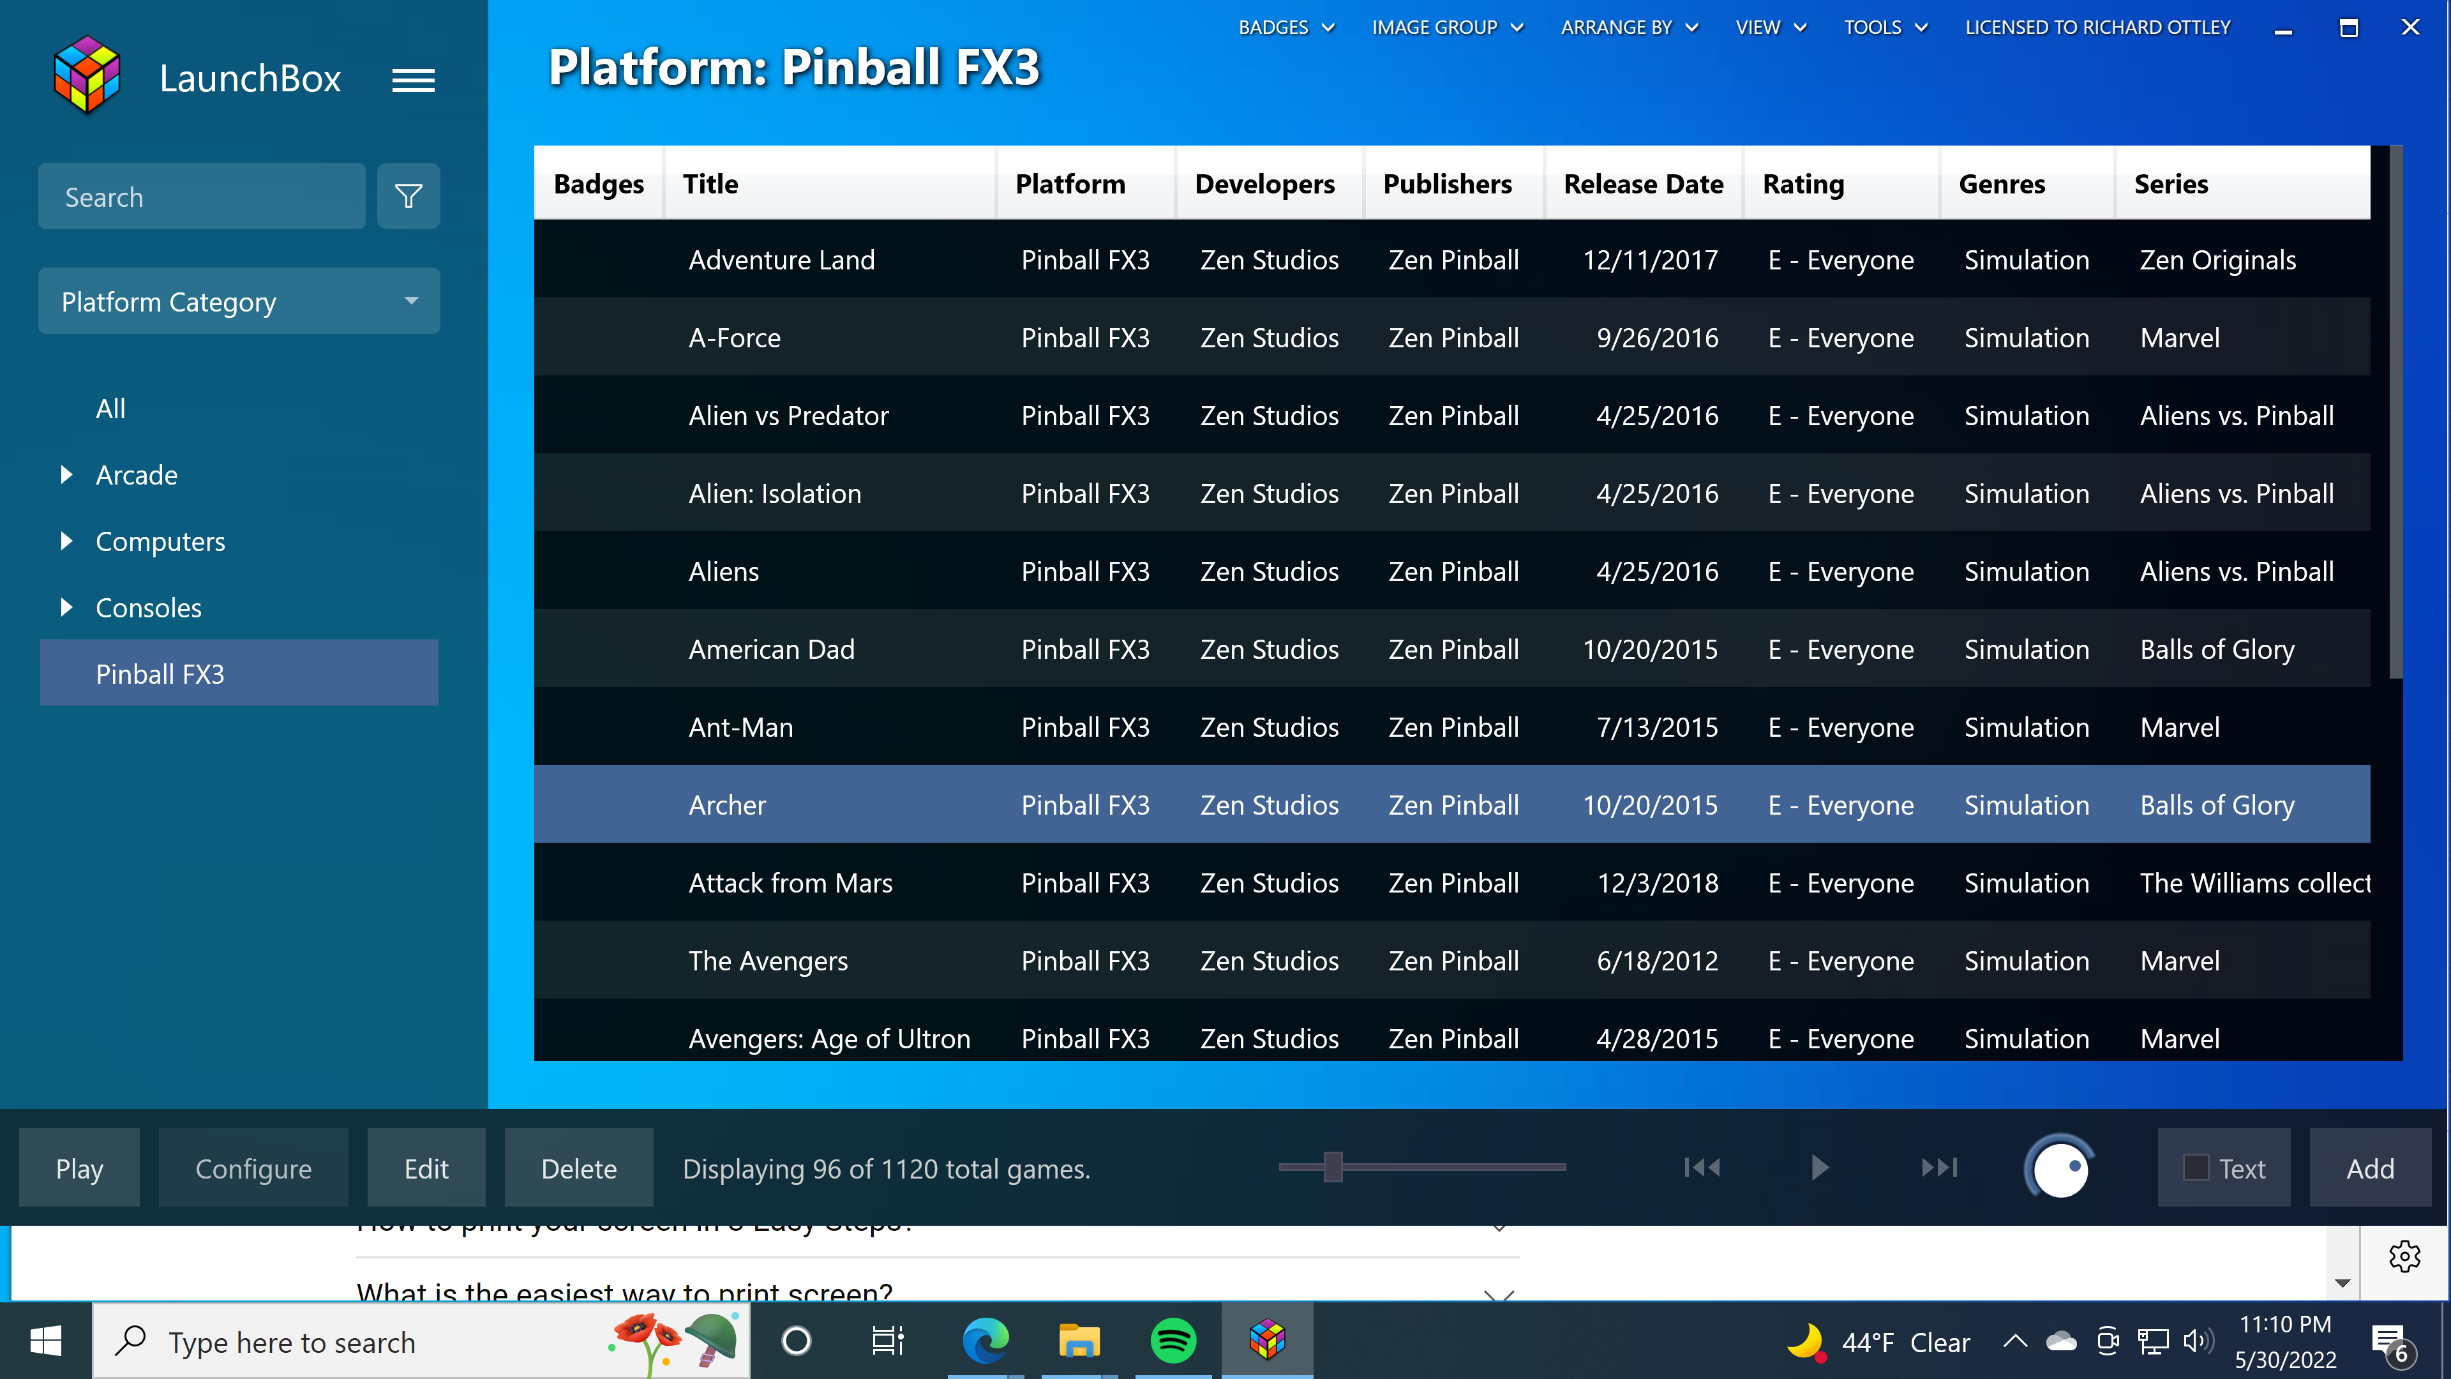Click the Add button

point(2370,1168)
